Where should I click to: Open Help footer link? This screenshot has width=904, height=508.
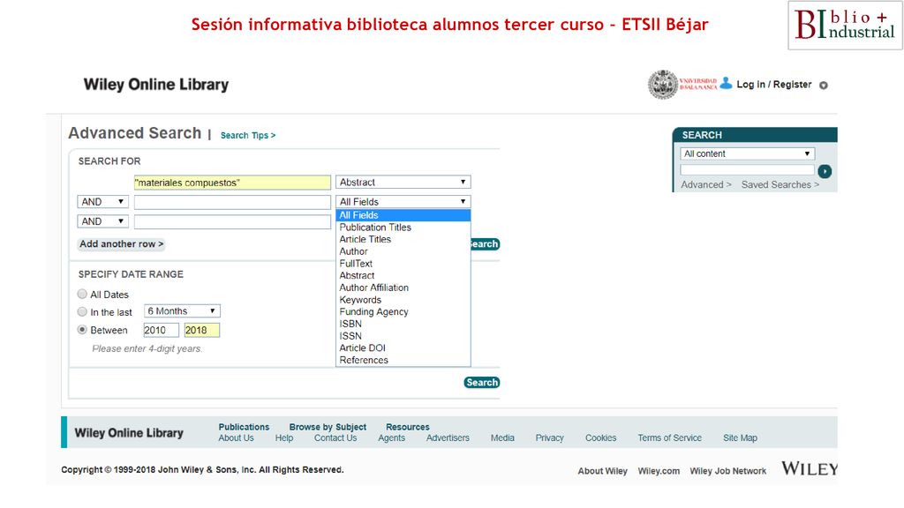[284, 437]
